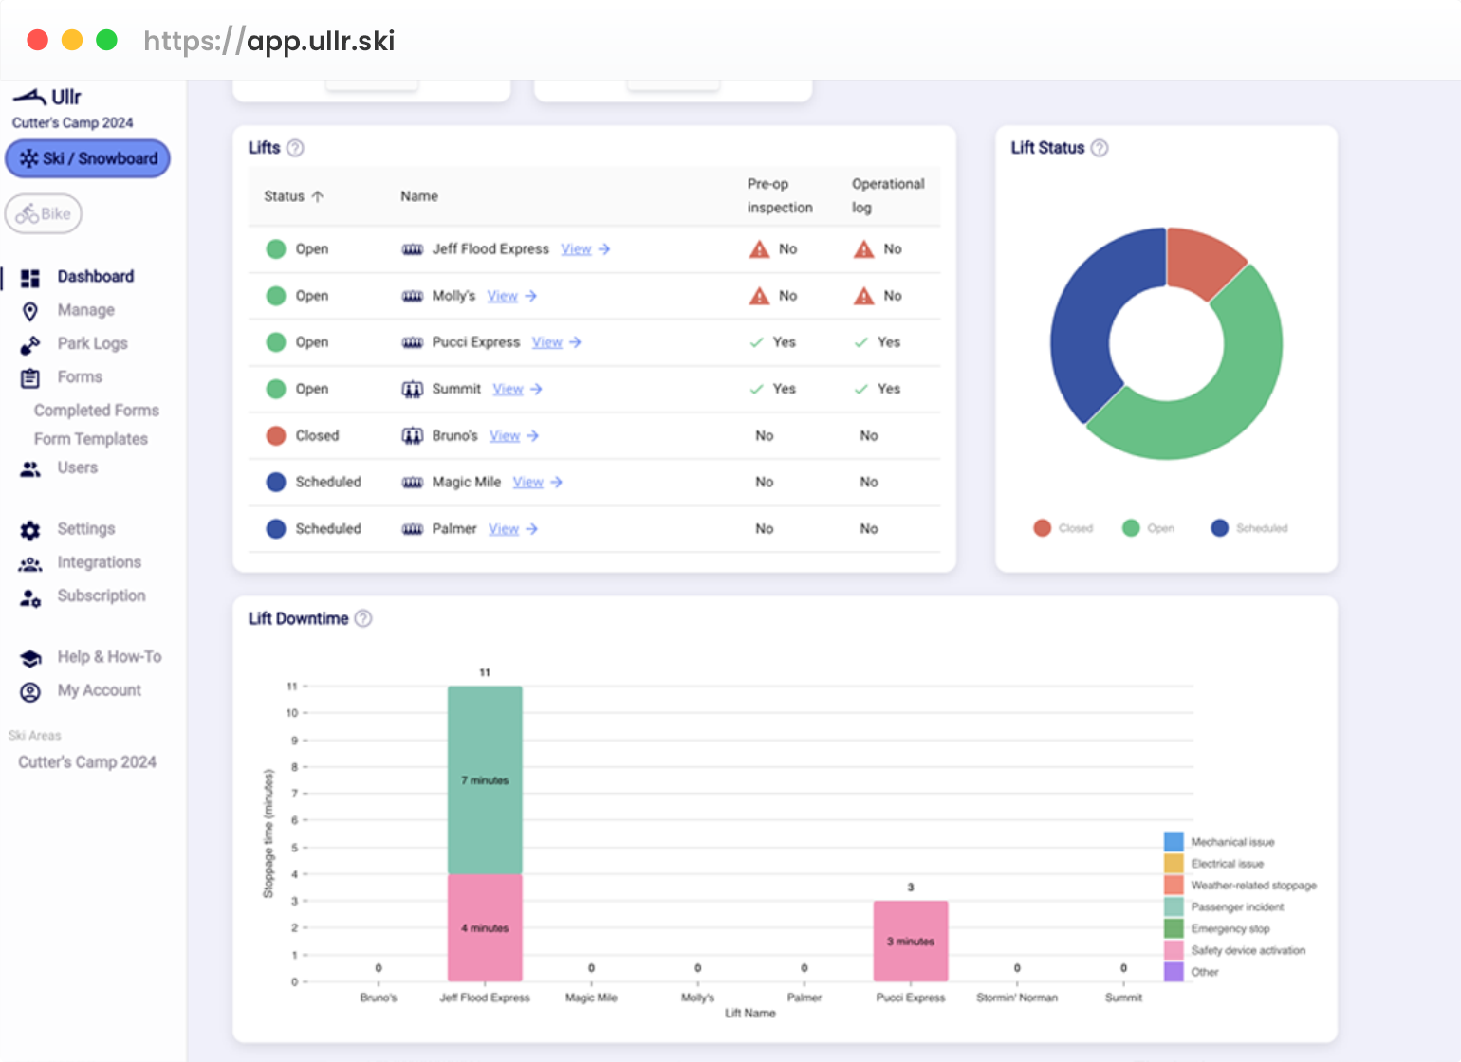Click the My Account profile icon

pos(30,691)
